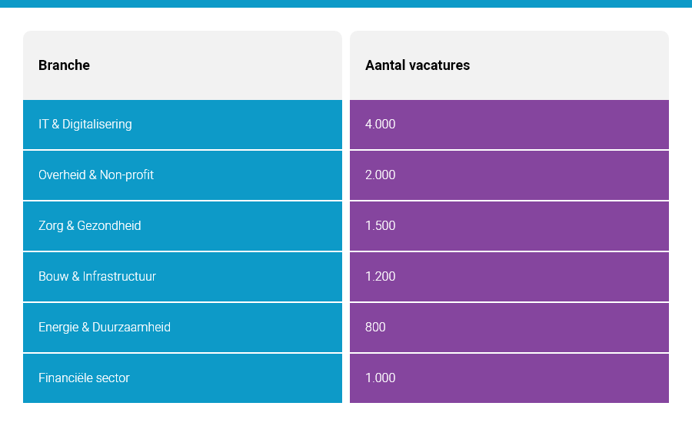
Task: Click the word 'vacatures' in the header
Action: [x=441, y=65]
